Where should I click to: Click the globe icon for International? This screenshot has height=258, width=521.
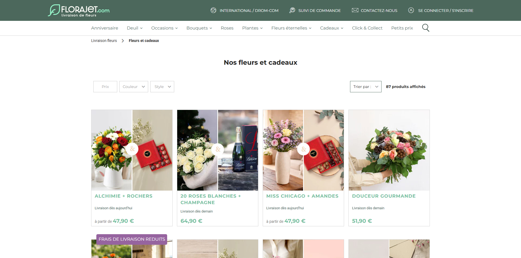(214, 10)
